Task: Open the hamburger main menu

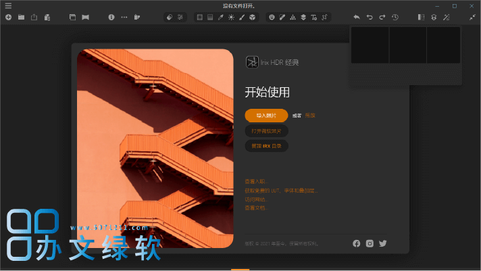Action: tap(8, 5)
